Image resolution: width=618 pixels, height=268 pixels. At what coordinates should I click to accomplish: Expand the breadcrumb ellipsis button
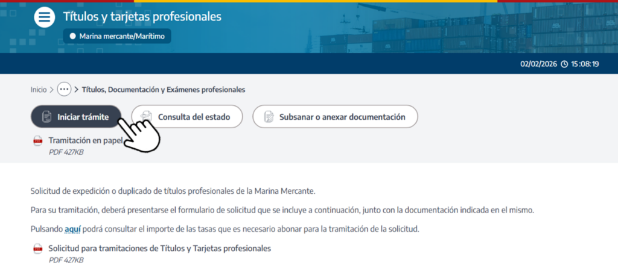[x=64, y=90]
